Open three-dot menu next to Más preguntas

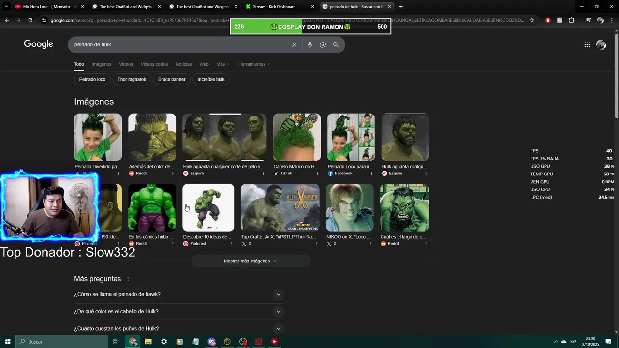tap(128, 279)
